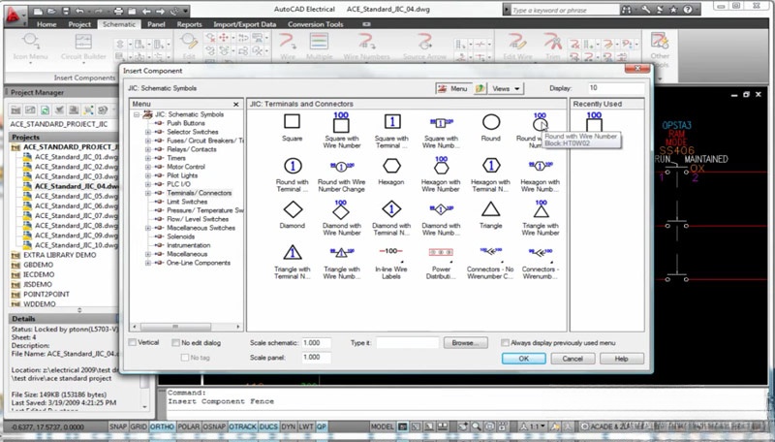Expand Relays/ Contacts tree node
The height and width of the screenshot is (442, 775).
[148, 149]
